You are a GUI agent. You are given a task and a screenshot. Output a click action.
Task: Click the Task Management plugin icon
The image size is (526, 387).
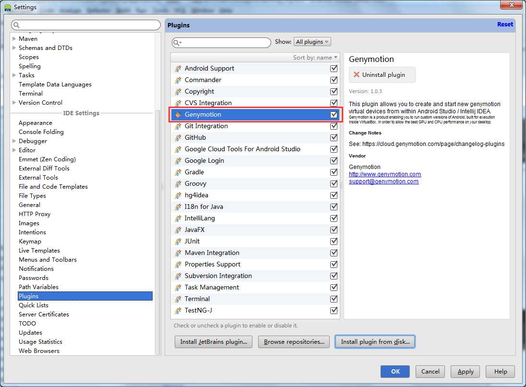178,287
